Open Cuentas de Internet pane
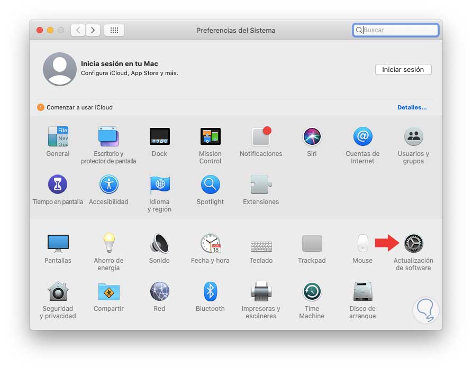Screen dimensions: 472x369 pos(362,136)
